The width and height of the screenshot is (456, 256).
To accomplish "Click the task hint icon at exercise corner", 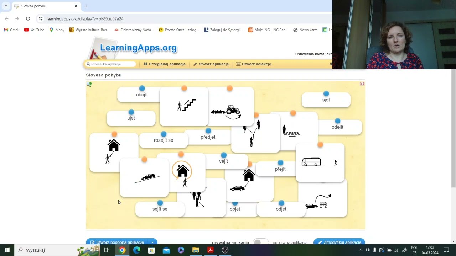I will pyautogui.click(x=89, y=84).
